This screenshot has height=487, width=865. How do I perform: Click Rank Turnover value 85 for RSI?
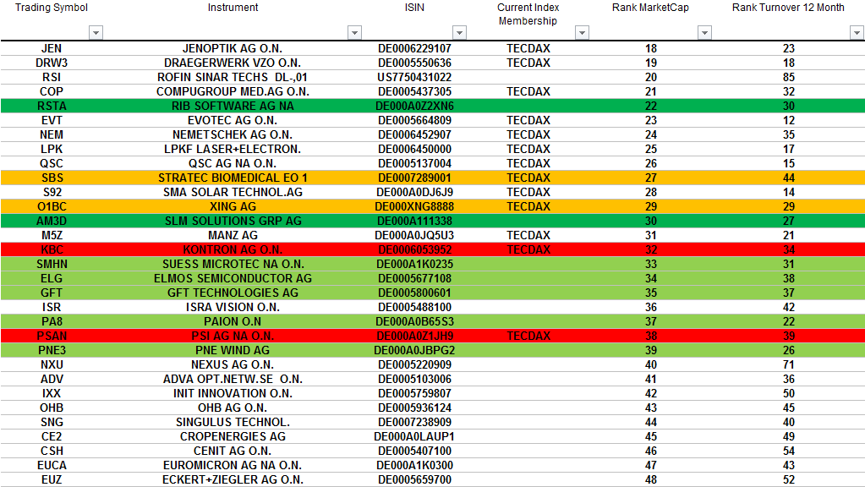click(789, 77)
